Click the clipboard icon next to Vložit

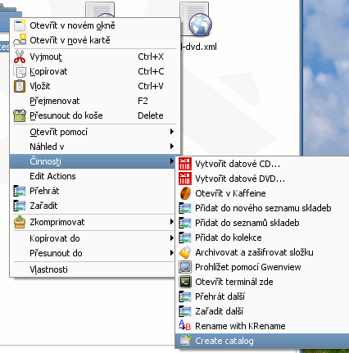(20, 86)
